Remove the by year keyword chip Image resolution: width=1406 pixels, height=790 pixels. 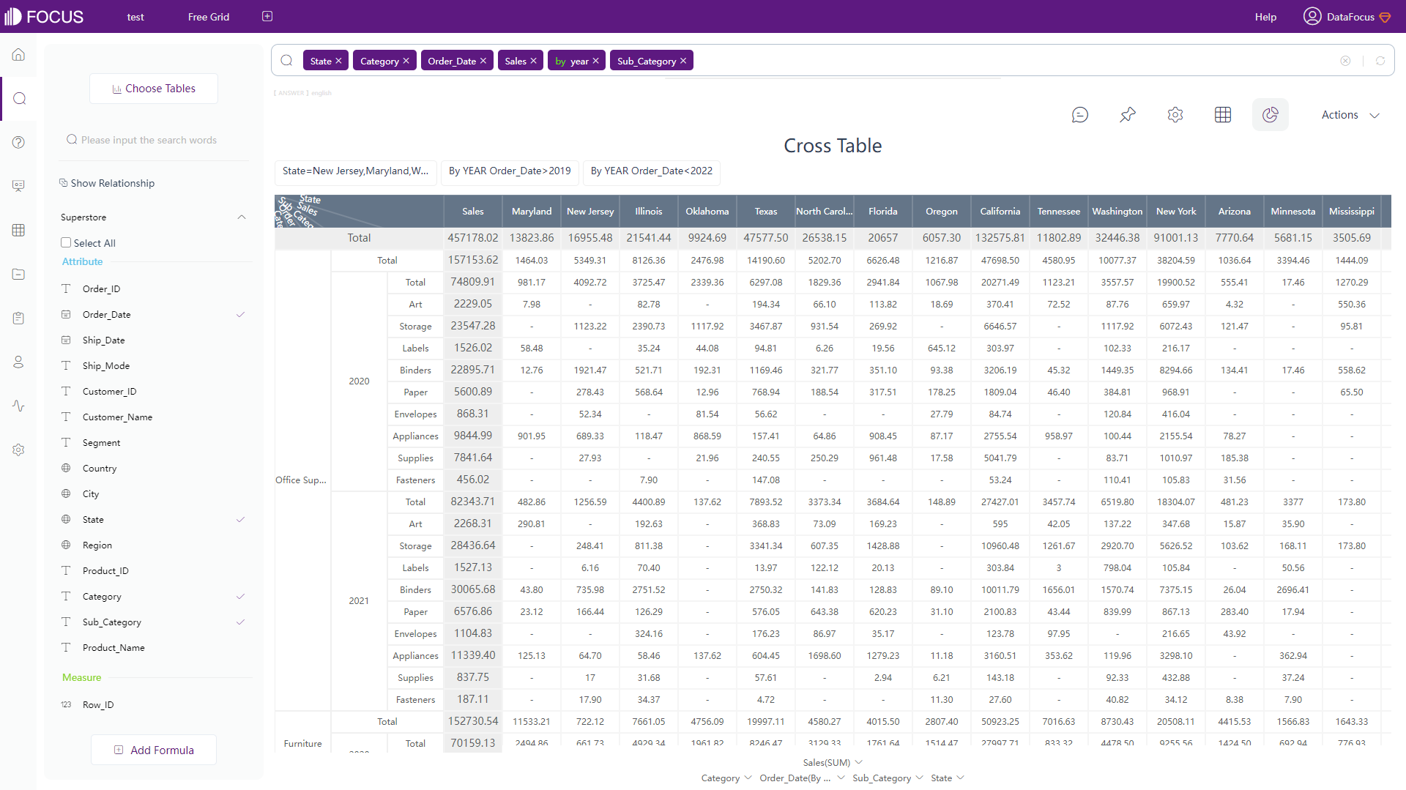coord(596,61)
